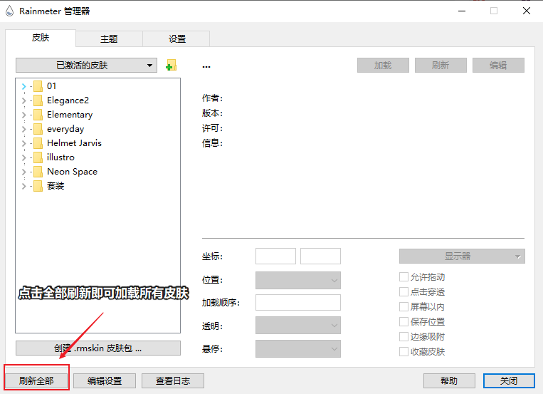
Task: Select the Elementary tree item text
Action: [x=70, y=115]
